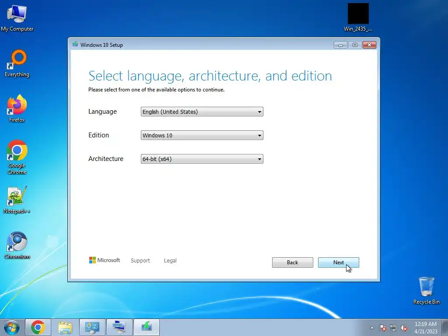Open Chrome from the taskbar

(x=38, y=327)
